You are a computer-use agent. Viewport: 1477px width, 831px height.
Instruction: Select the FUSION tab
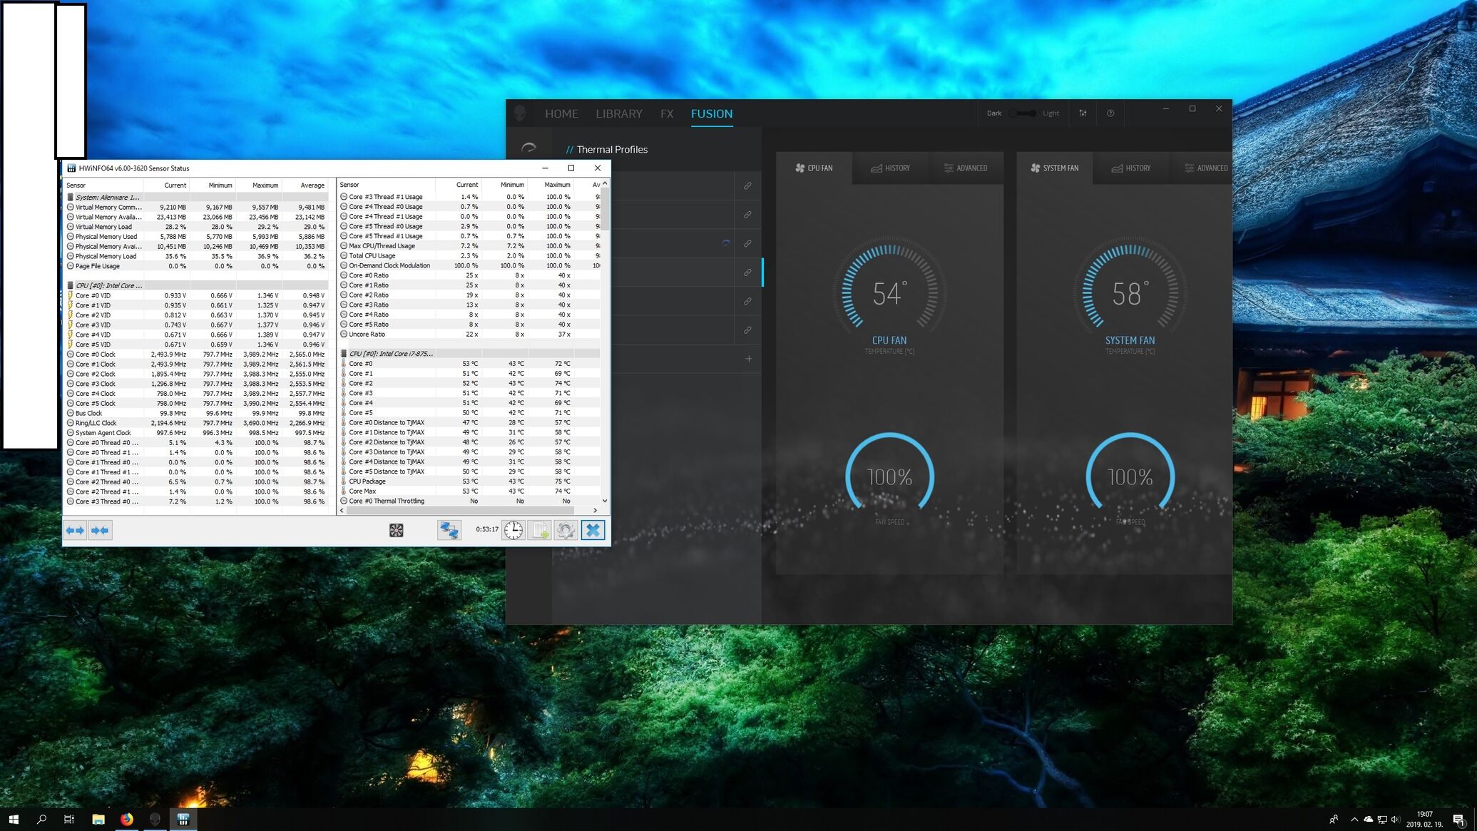point(712,113)
